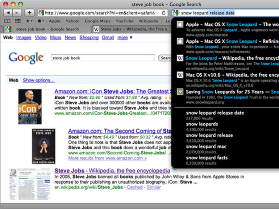Click the Google logo
The image size is (279, 209).
(x=26, y=58)
